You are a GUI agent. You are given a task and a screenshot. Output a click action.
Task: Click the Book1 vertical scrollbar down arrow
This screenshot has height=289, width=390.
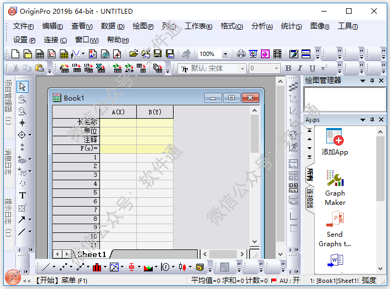(x=254, y=242)
